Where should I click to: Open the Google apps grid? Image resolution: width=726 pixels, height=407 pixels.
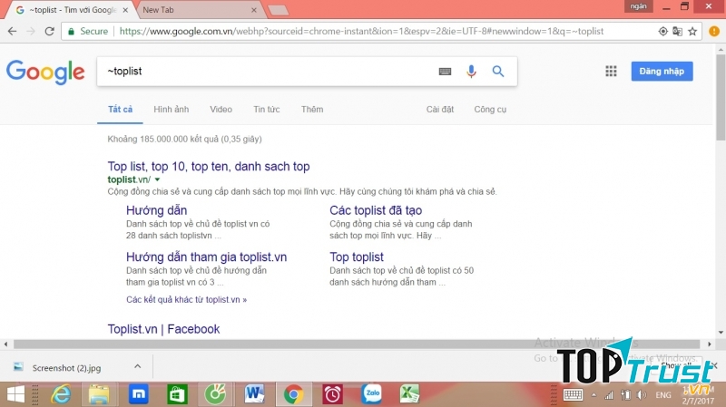pos(611,72)
